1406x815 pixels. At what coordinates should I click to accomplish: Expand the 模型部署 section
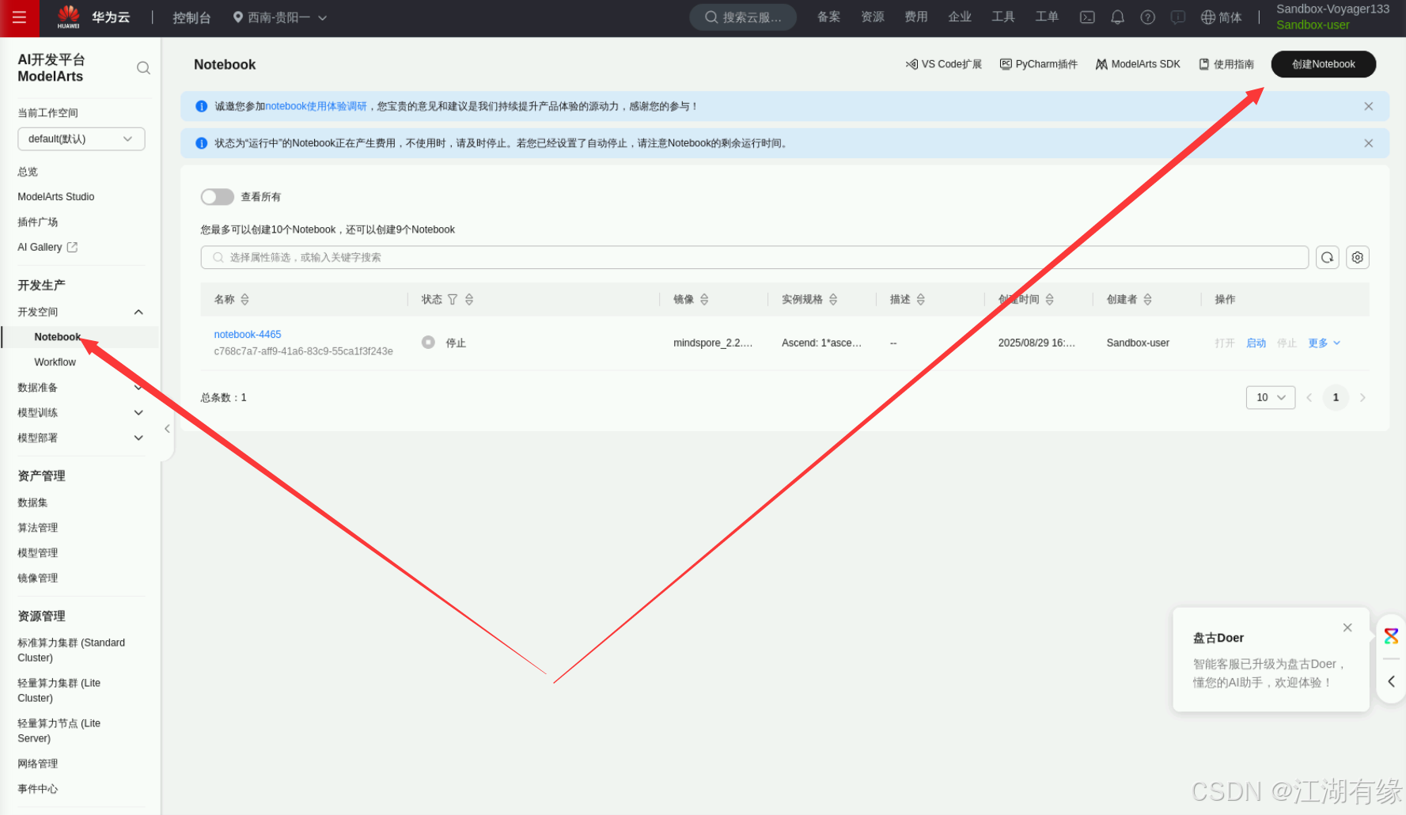(x=138, y=438)
